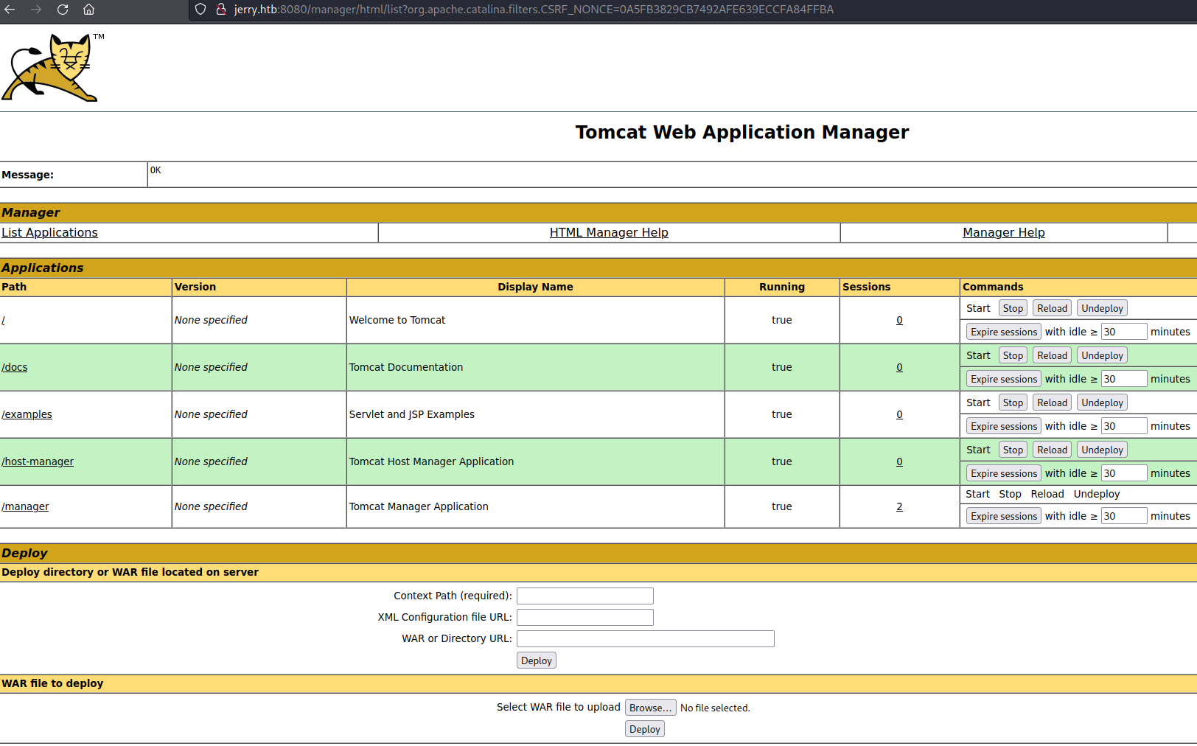Stop the /examples application
Screen dimensions: 1197x746
1013,402
